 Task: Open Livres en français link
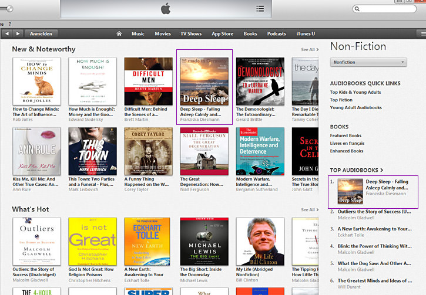click(x=347, y=143)
